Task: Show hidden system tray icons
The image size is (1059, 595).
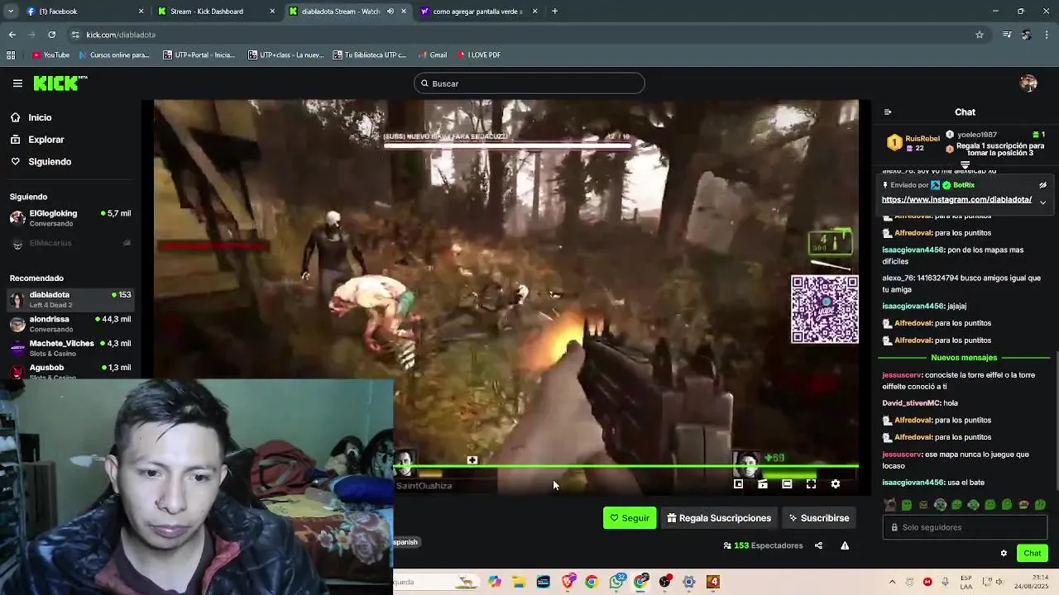Action: pyautogui.click(x=892, y=582)
